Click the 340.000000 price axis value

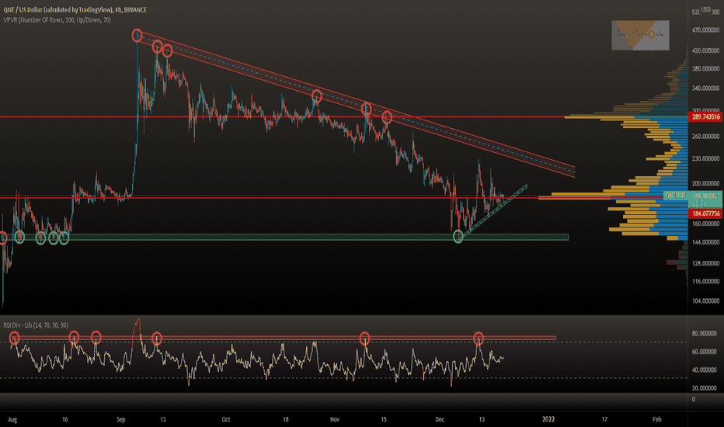coord(705,89)
